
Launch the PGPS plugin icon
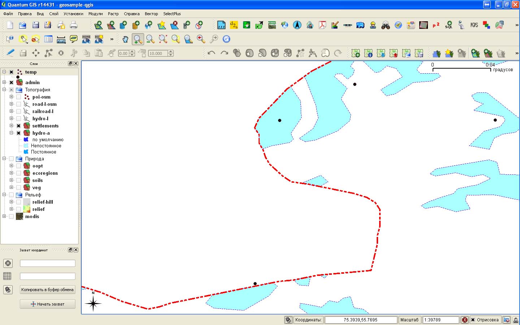point(474,25)
